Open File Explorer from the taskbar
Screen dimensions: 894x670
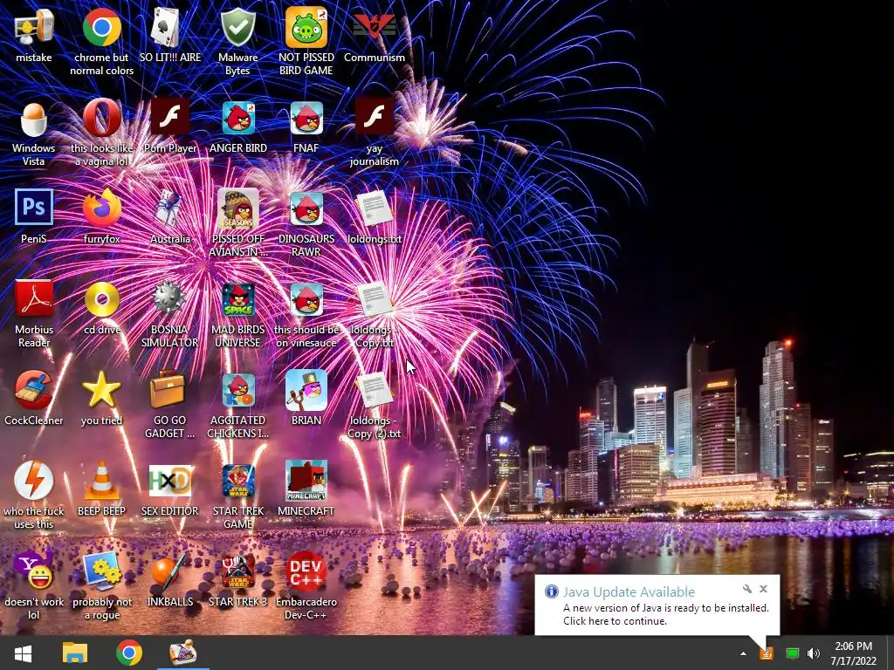pos(75,653)
